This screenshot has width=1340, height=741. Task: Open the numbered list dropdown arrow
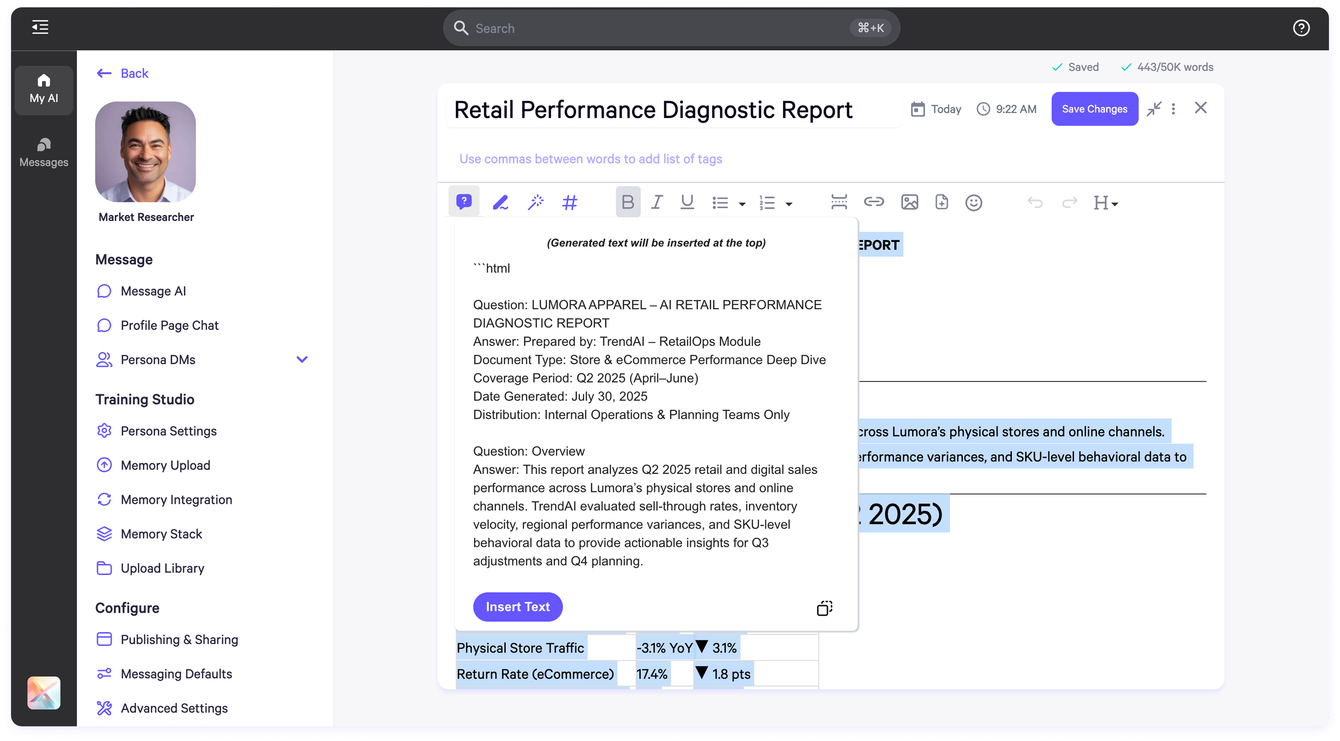tap(789, 204)
